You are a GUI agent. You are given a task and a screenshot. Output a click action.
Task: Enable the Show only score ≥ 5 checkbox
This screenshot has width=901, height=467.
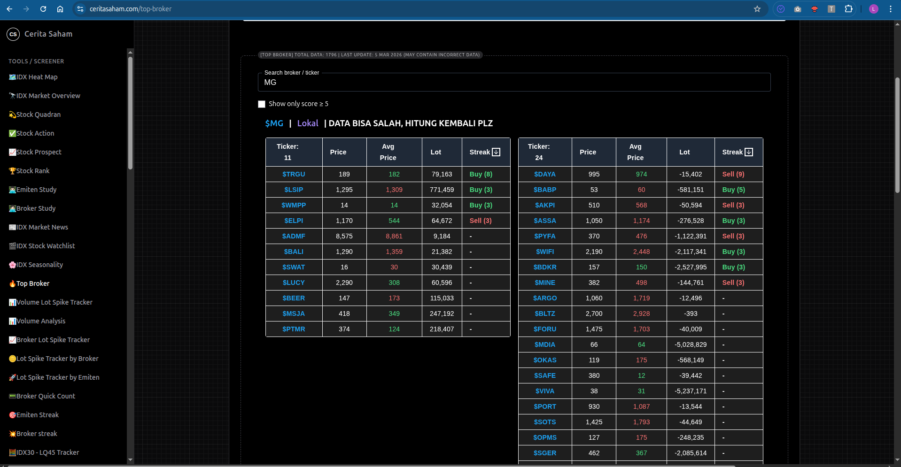[262, 104]
